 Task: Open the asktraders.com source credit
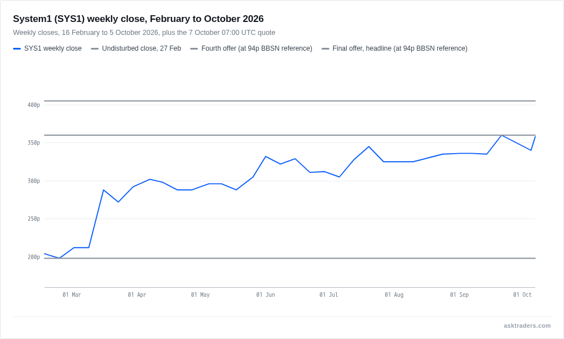(527, 325)
